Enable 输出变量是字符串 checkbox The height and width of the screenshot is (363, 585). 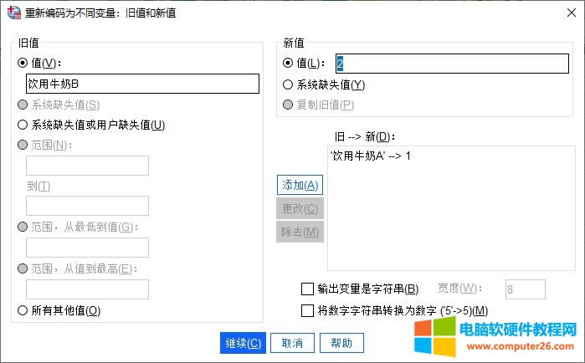[307, 289]
